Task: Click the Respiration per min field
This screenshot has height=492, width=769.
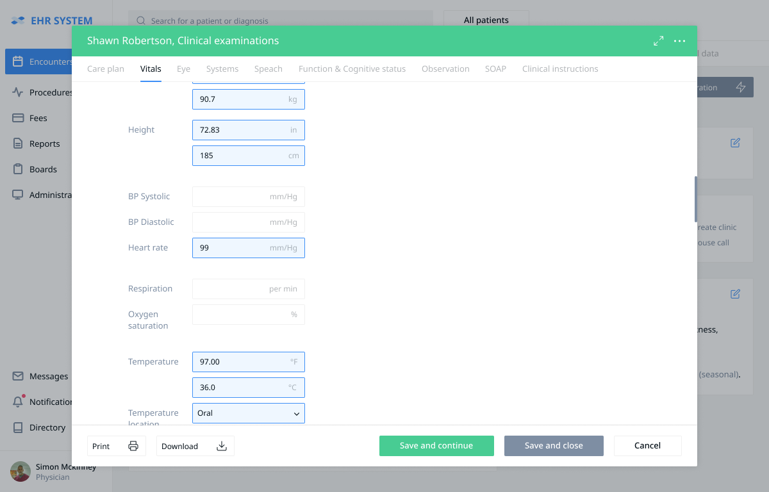Action: coord(249,289)
